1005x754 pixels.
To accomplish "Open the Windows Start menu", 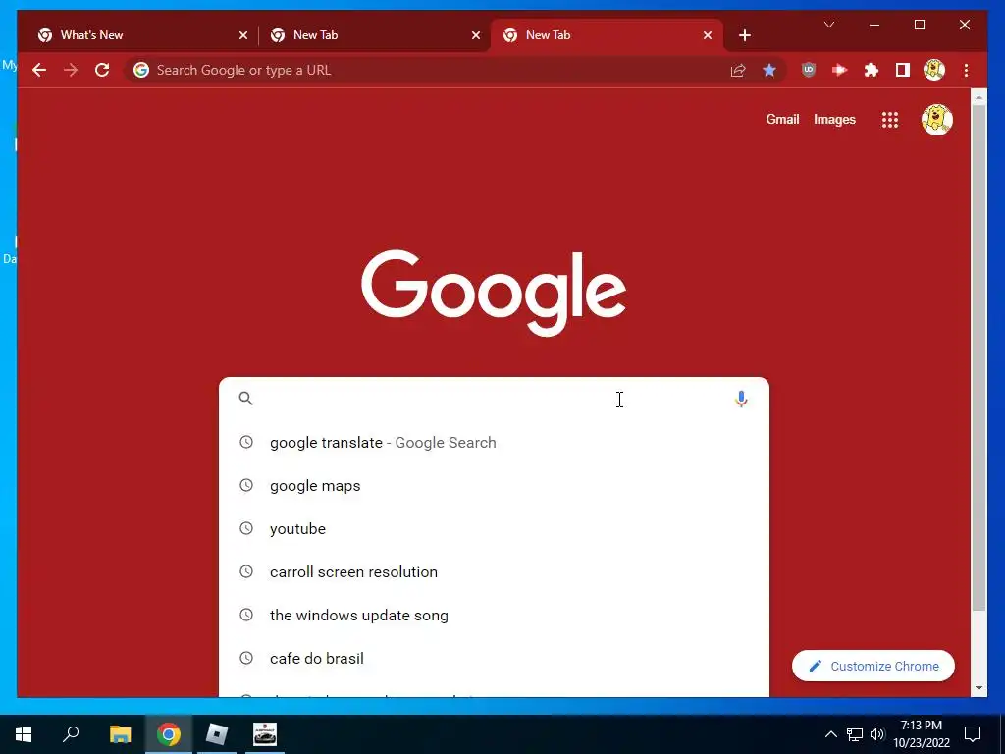I will [24, 734].
